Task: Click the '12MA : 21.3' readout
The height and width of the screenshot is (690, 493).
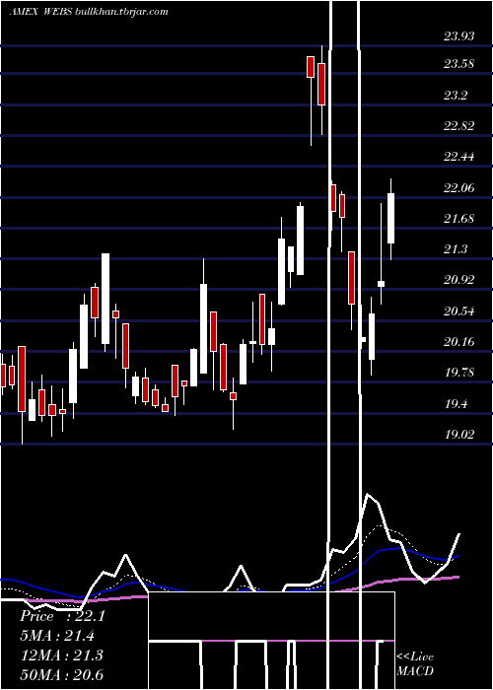Action: 61,655
